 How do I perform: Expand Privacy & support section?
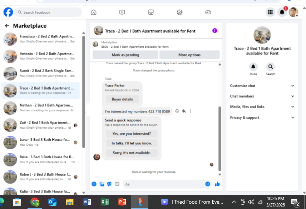point(262,118)
